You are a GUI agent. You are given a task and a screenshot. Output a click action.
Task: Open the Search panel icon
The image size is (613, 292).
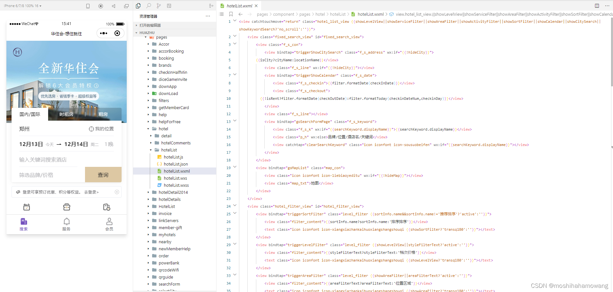pyautogui.click(x=149, y=5)
